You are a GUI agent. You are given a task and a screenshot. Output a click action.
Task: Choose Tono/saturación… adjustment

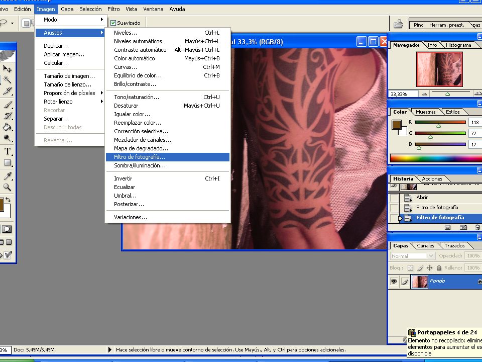pyautogui.click(x=168, y=97)
